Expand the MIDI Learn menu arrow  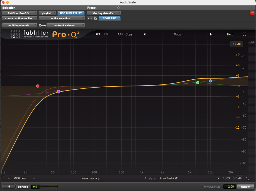(34, 179)
